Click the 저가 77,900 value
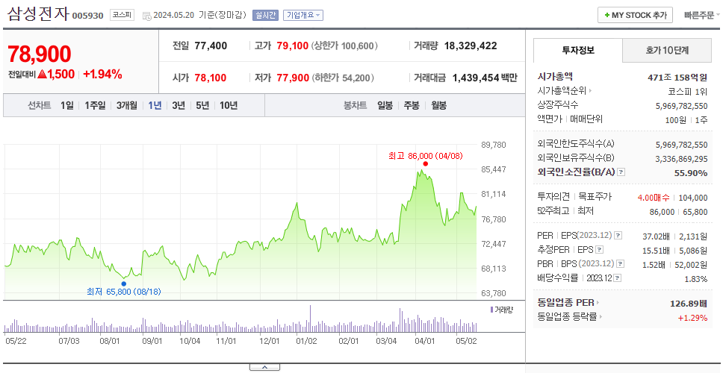The height and width of the screenshot is (373, 723). [x=293, y=78]
